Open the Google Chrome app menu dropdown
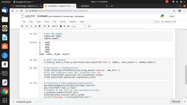The height and width of the screenshot is (105, 187). [x=23, y=2]
